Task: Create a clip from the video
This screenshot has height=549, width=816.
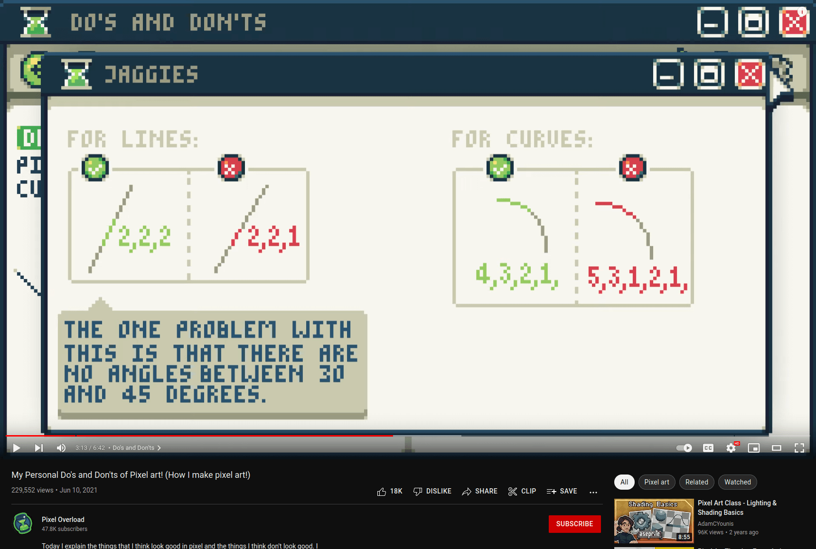Action: click(522, 492)
